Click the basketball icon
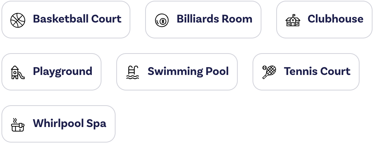 click(18, 20)
